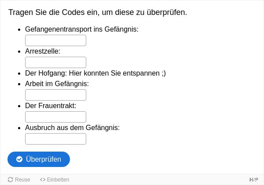Screen dimensions: 264x185
Task: Click the 'Der Frauentrakt:' label text
Action: [51, 106]
